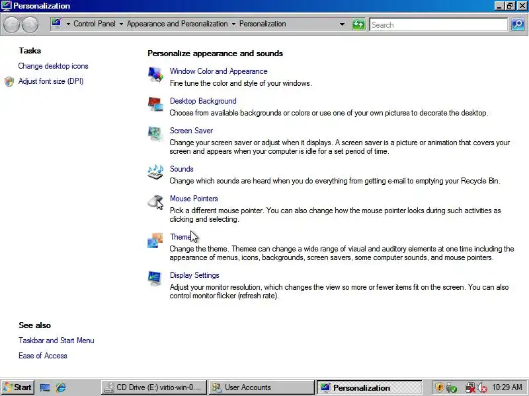Screen dimensions: 529x396
Task: Open Sounds link
Action: (181, 169)
